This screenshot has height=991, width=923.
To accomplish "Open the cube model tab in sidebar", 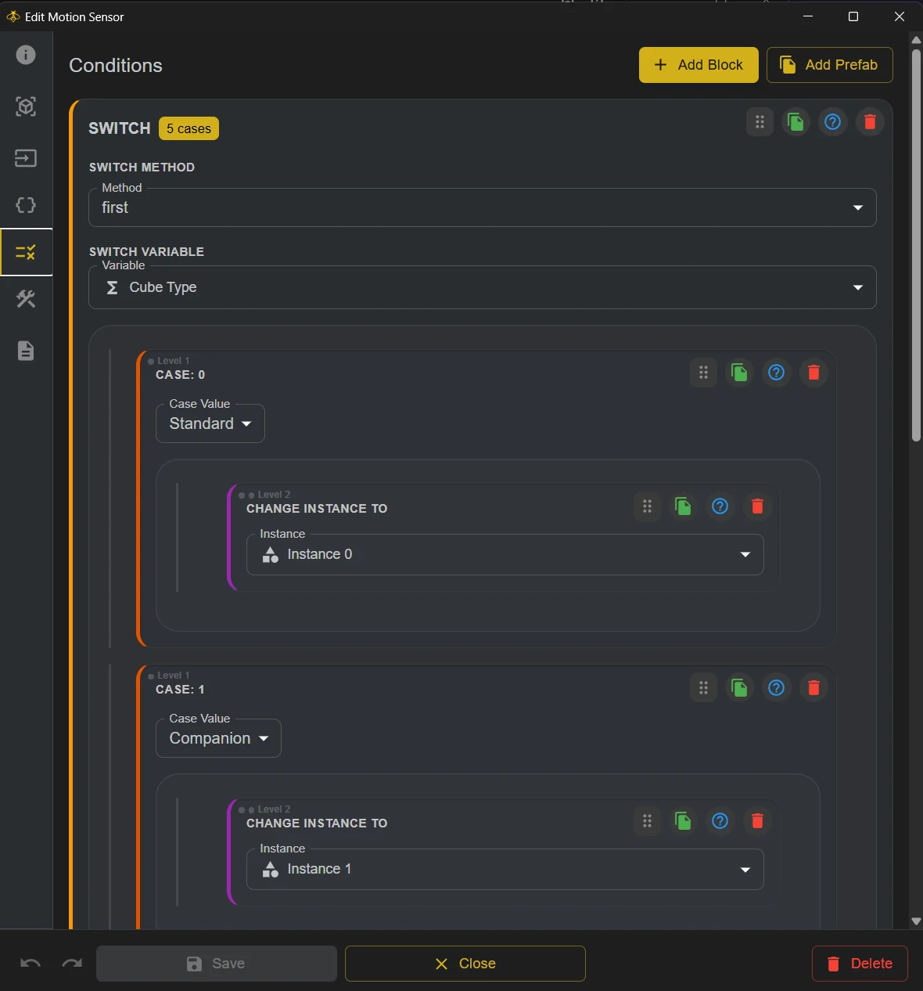I will click(x=26, y=106).
